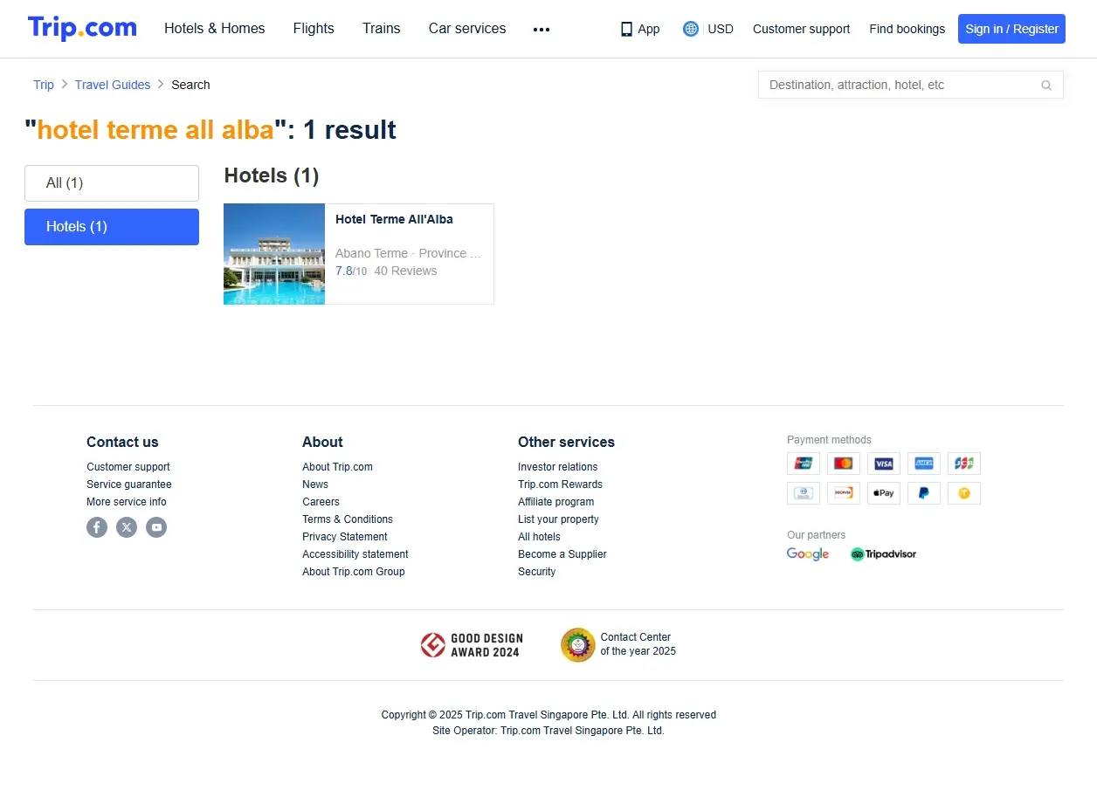Open Privacy Statement link
Image resolution: width=1097 pixels, height=804 pixels.
point(345,537)
